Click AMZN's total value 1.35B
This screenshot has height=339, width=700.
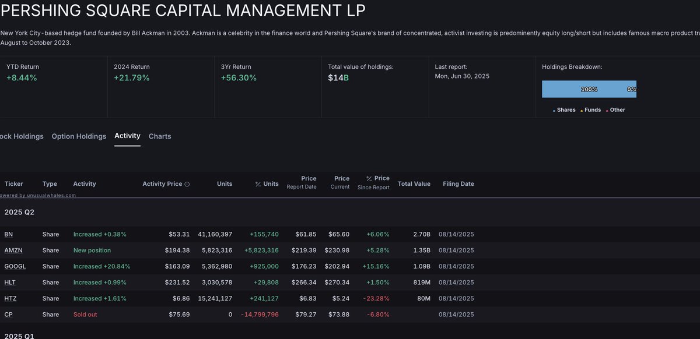click(421, 250)
